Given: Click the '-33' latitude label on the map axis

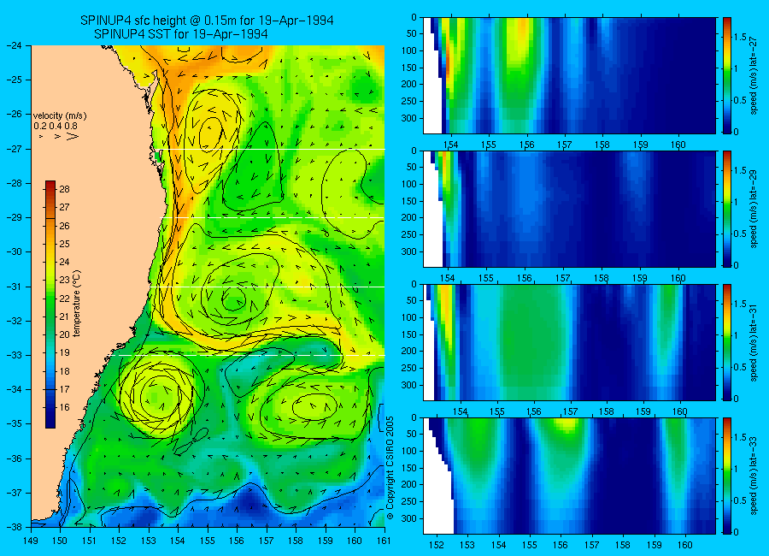Looking at the screenshot, I should click(15, 355).
